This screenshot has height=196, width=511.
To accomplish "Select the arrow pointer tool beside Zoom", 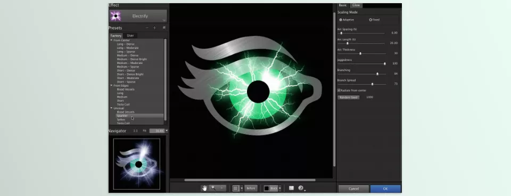I will [x=222, y=188].
